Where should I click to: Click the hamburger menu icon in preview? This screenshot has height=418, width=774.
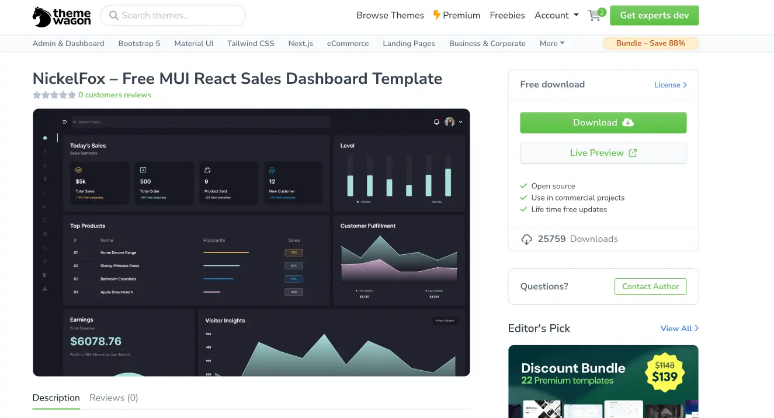[65, 122]
